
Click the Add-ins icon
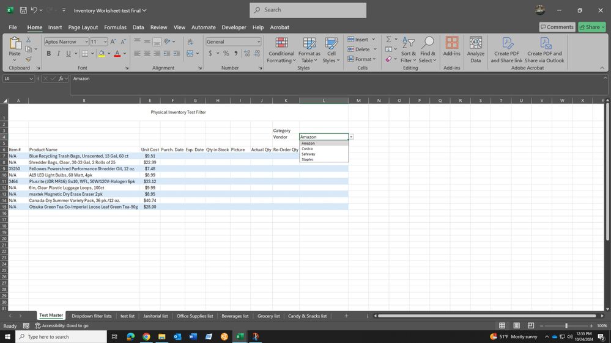click(451, 43)
